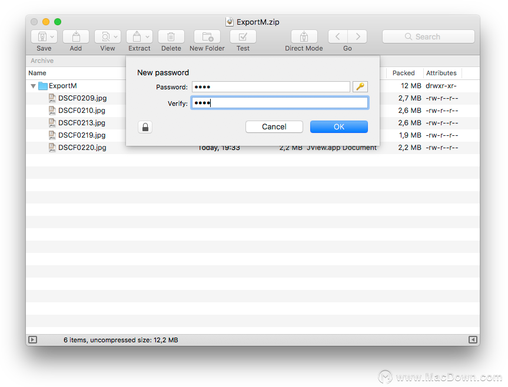
Task: Sort by the Attributes column header
Action: 441,73
